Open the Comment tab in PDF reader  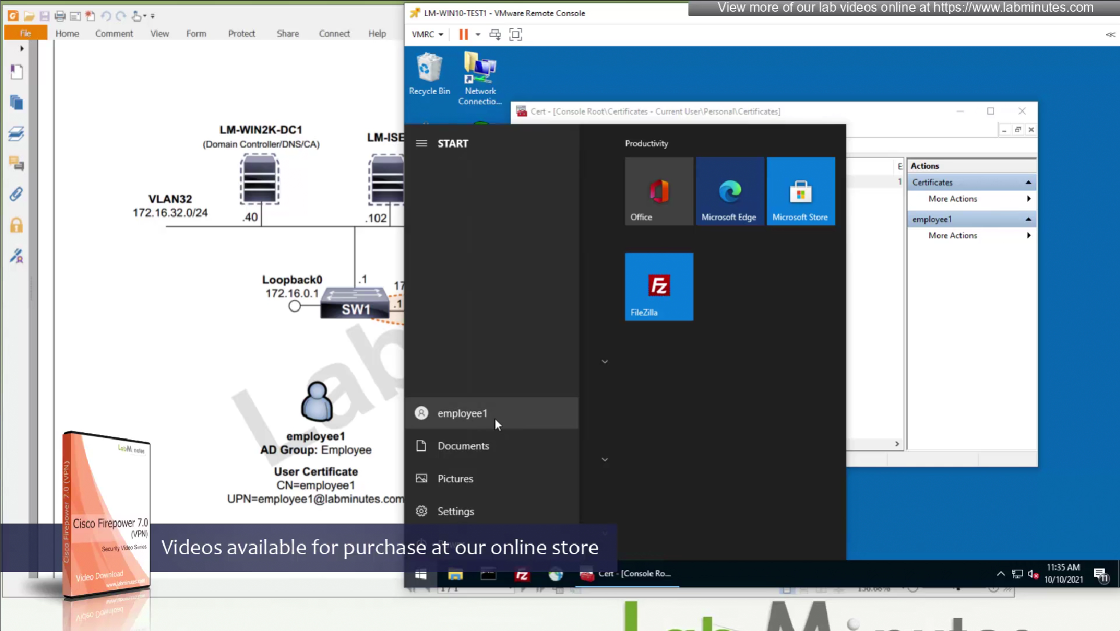[x=114, y=33]
